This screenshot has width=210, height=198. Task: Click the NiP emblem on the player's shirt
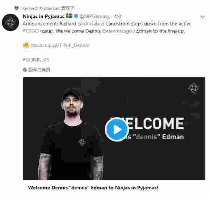click(82, 143)
